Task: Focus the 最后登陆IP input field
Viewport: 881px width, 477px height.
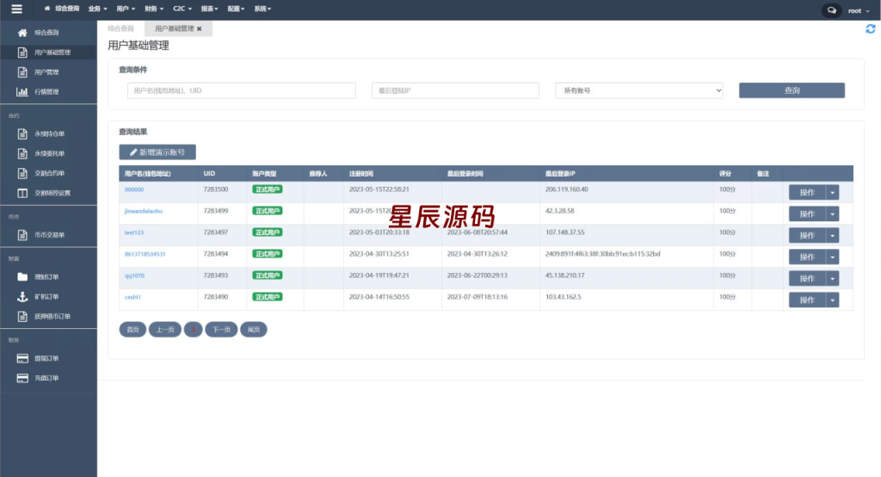Action: pos(456,90)
